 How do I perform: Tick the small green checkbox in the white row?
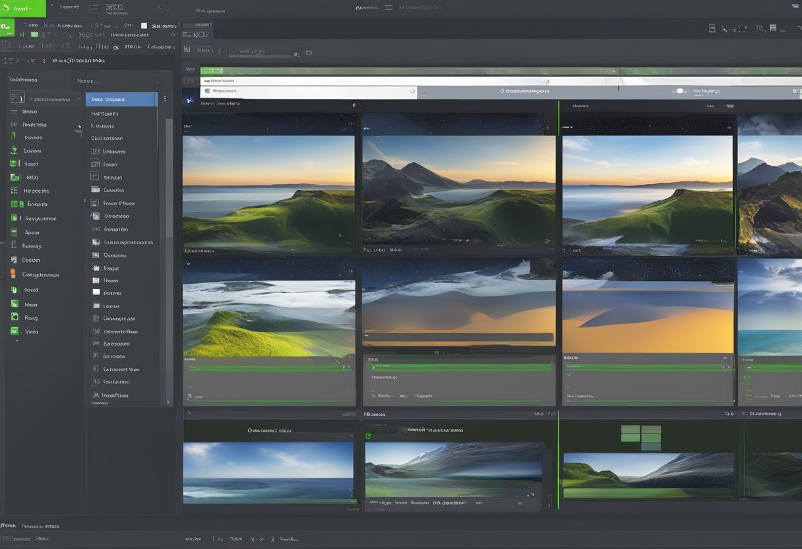[x=207, y=91]
